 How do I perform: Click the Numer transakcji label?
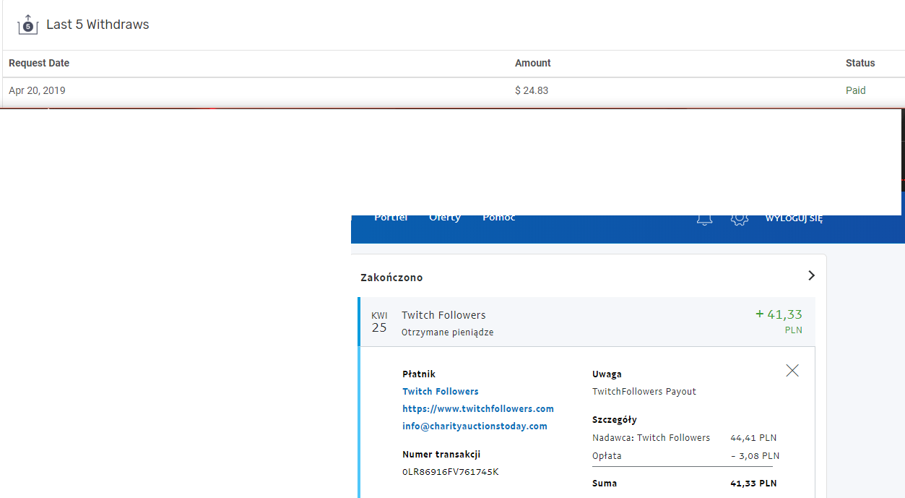[441, 455]
